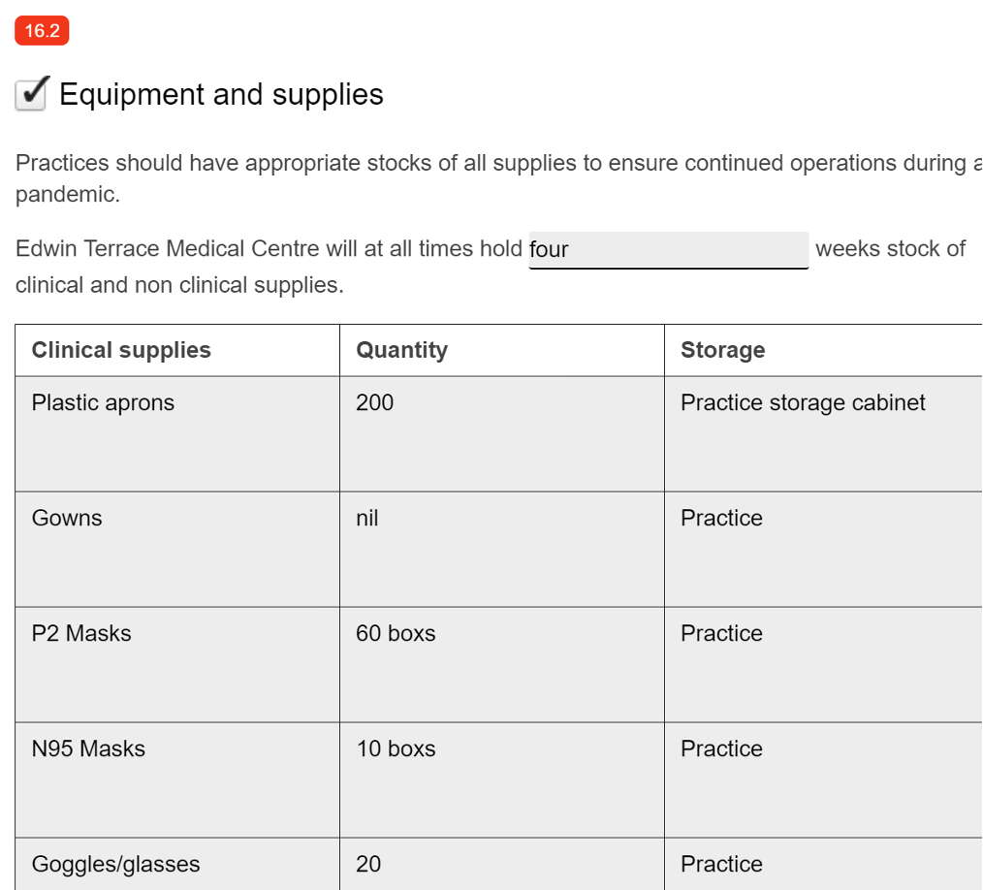The width and height of the screenshot is (983, 890).
Task: Select the Plastic aprons supply cell
Action: coord(177,433)
